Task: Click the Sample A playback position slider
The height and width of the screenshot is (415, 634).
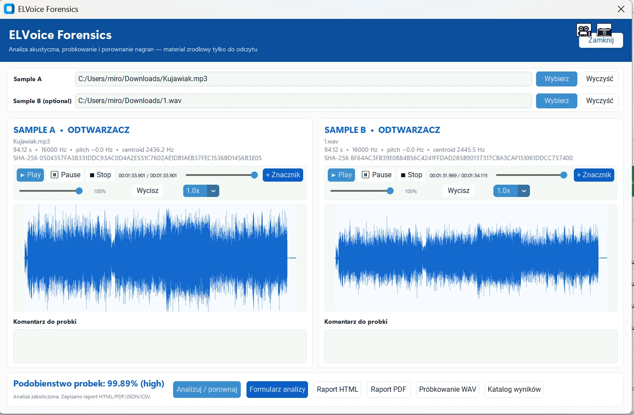Action: pyautogui.click(x=221, y=175)
